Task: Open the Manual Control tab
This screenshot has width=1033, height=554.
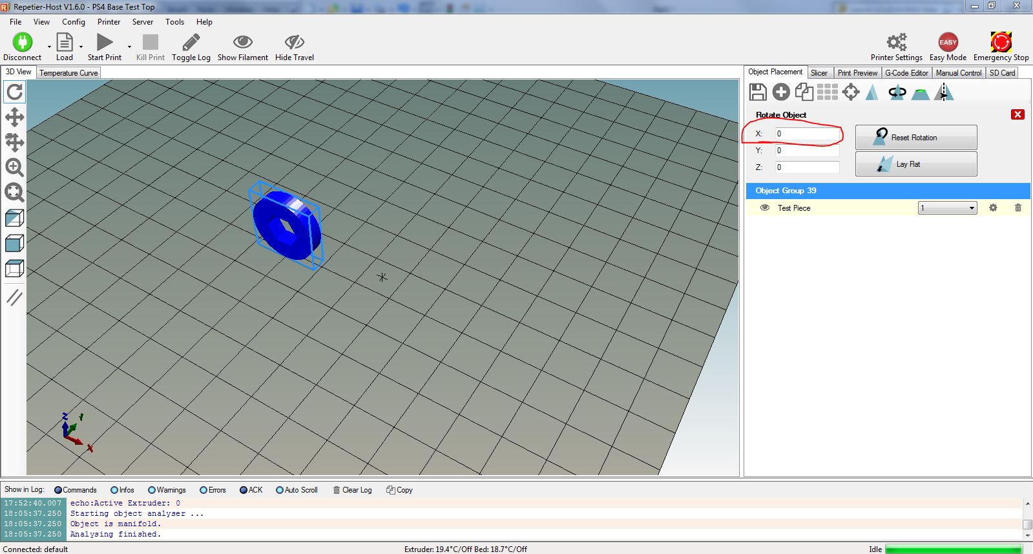Action: point(959,73)
